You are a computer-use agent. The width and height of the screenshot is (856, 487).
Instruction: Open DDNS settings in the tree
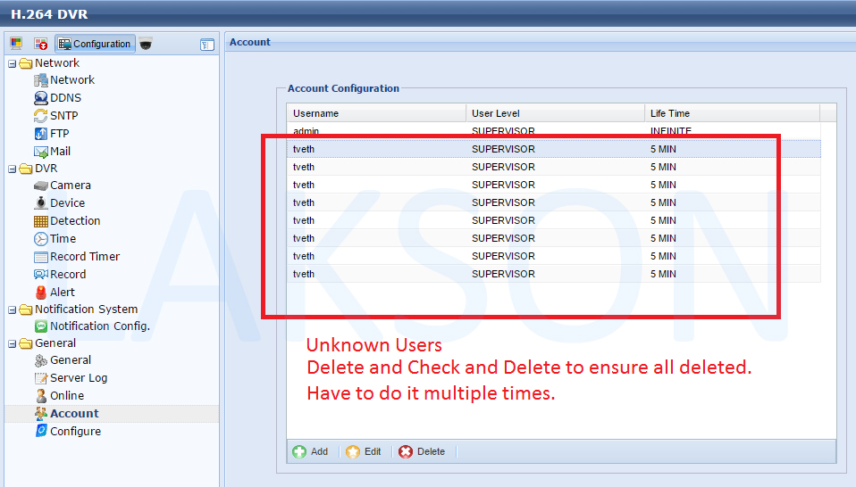64,97
